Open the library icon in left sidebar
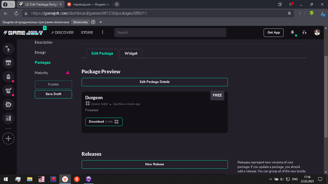 pos(8,118)
